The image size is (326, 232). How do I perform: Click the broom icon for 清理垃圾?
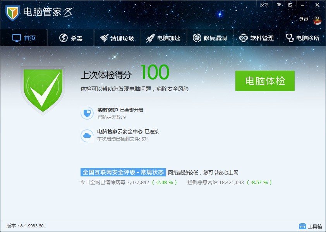pyautogui.click(x=104, y=38)
